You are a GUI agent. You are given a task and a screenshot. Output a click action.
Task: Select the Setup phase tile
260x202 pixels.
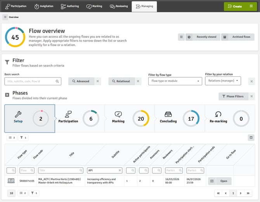pyautogui.click(x=29, y=119)
